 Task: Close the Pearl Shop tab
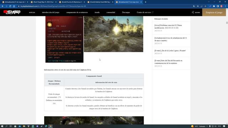coord(56,2)
